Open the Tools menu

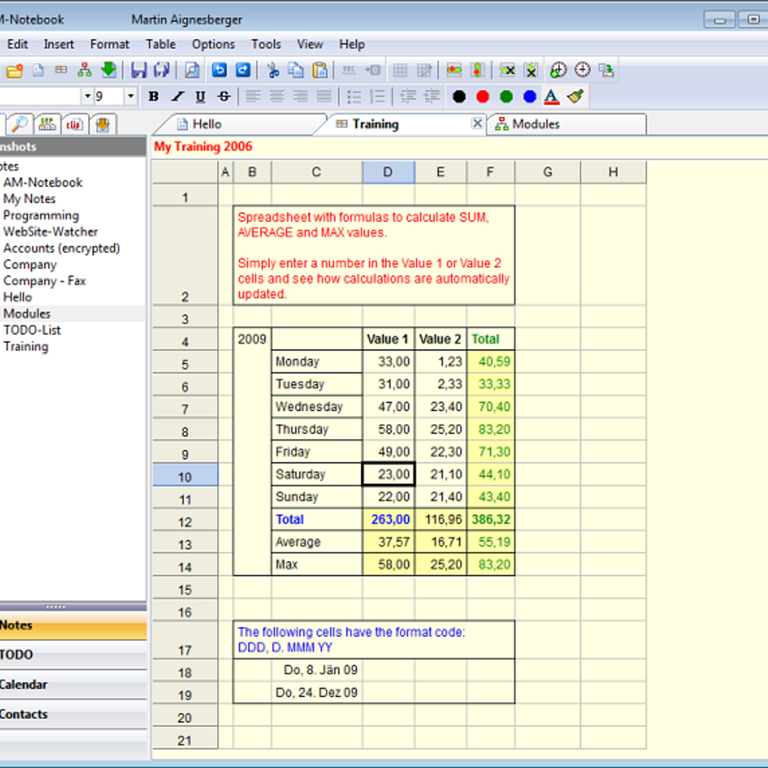(266, 44)
